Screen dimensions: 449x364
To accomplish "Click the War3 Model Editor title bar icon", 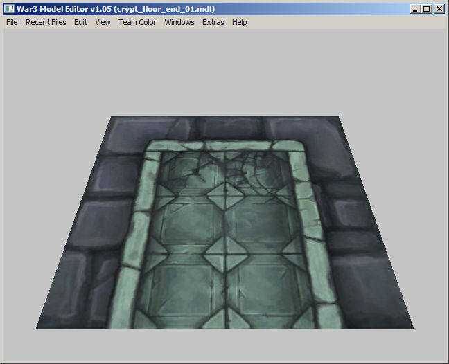I will point(9,9).
